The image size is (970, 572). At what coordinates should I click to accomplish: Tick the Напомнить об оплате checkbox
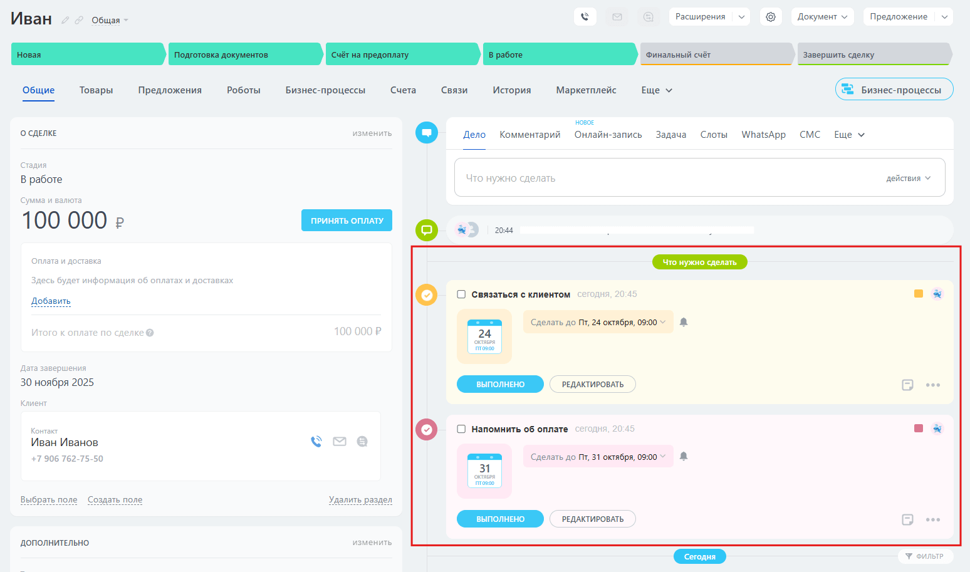click(x=461, y=429)
